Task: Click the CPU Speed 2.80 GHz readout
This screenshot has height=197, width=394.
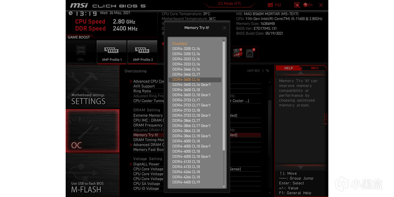Action: (x=105, y=22)
